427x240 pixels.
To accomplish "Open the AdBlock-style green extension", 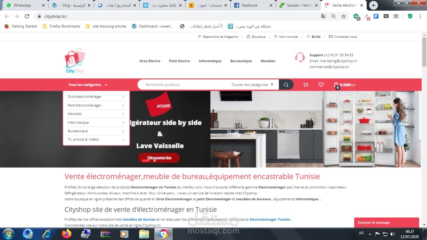I will 356,16.
